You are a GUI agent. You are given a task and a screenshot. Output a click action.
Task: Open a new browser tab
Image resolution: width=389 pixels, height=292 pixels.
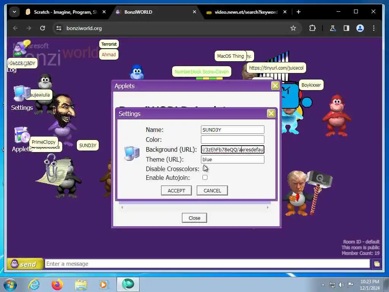[x=299, y=12]
